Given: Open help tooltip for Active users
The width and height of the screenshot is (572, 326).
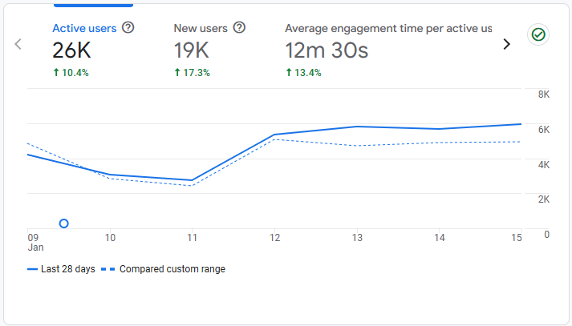Looking at the screenshot, I should coord(128,28).
